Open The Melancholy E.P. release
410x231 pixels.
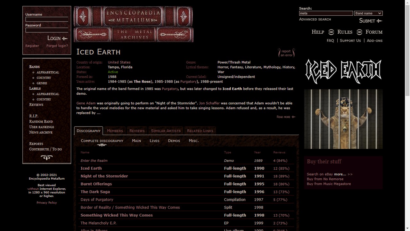pyautogui.click(x=99, y=223)
